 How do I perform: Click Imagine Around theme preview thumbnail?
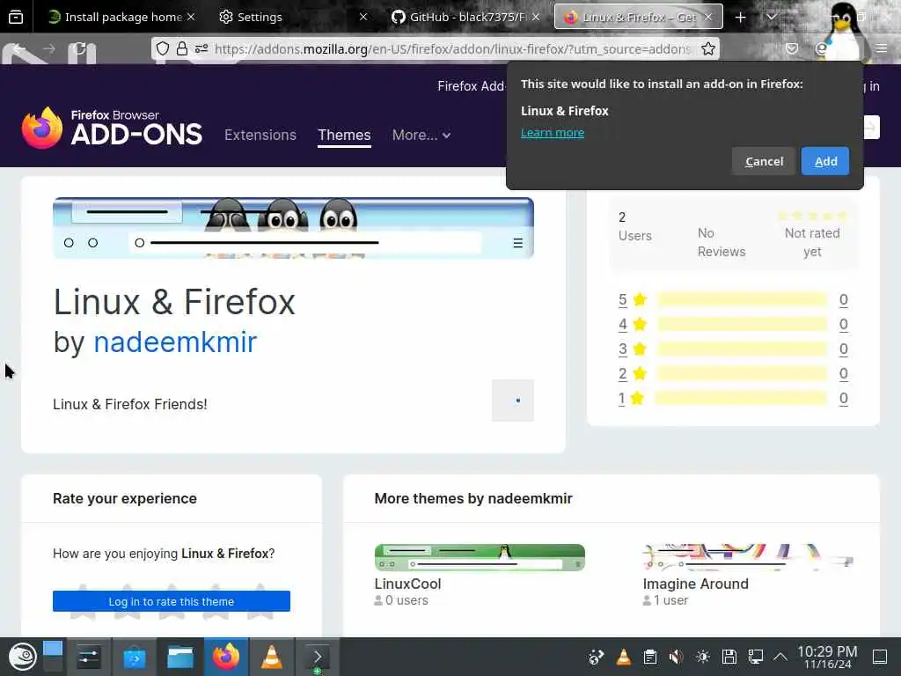pyautogui.click(x=748, y=557)
